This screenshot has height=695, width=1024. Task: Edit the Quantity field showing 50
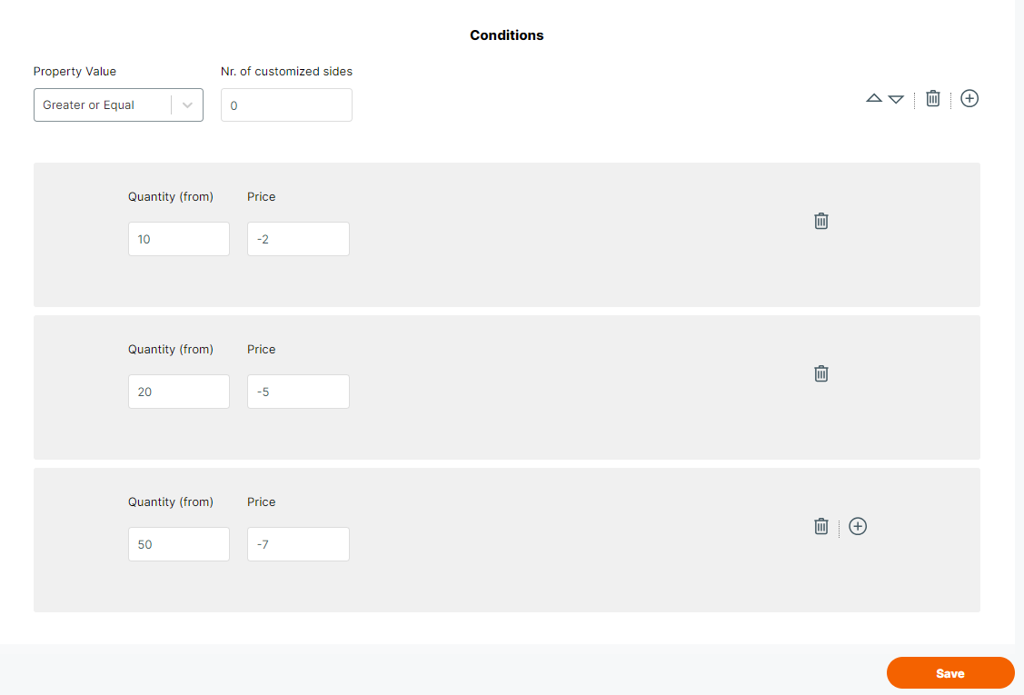pos(179,544)
